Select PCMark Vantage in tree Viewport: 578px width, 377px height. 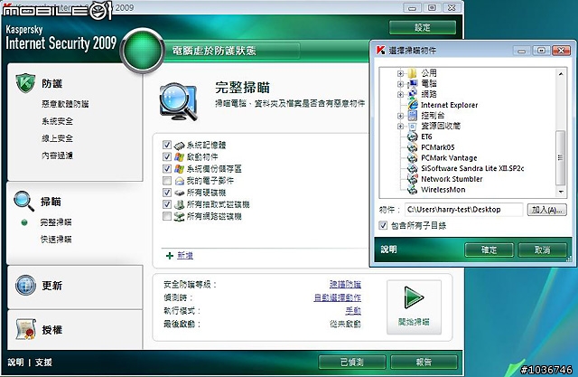(449, 158)
